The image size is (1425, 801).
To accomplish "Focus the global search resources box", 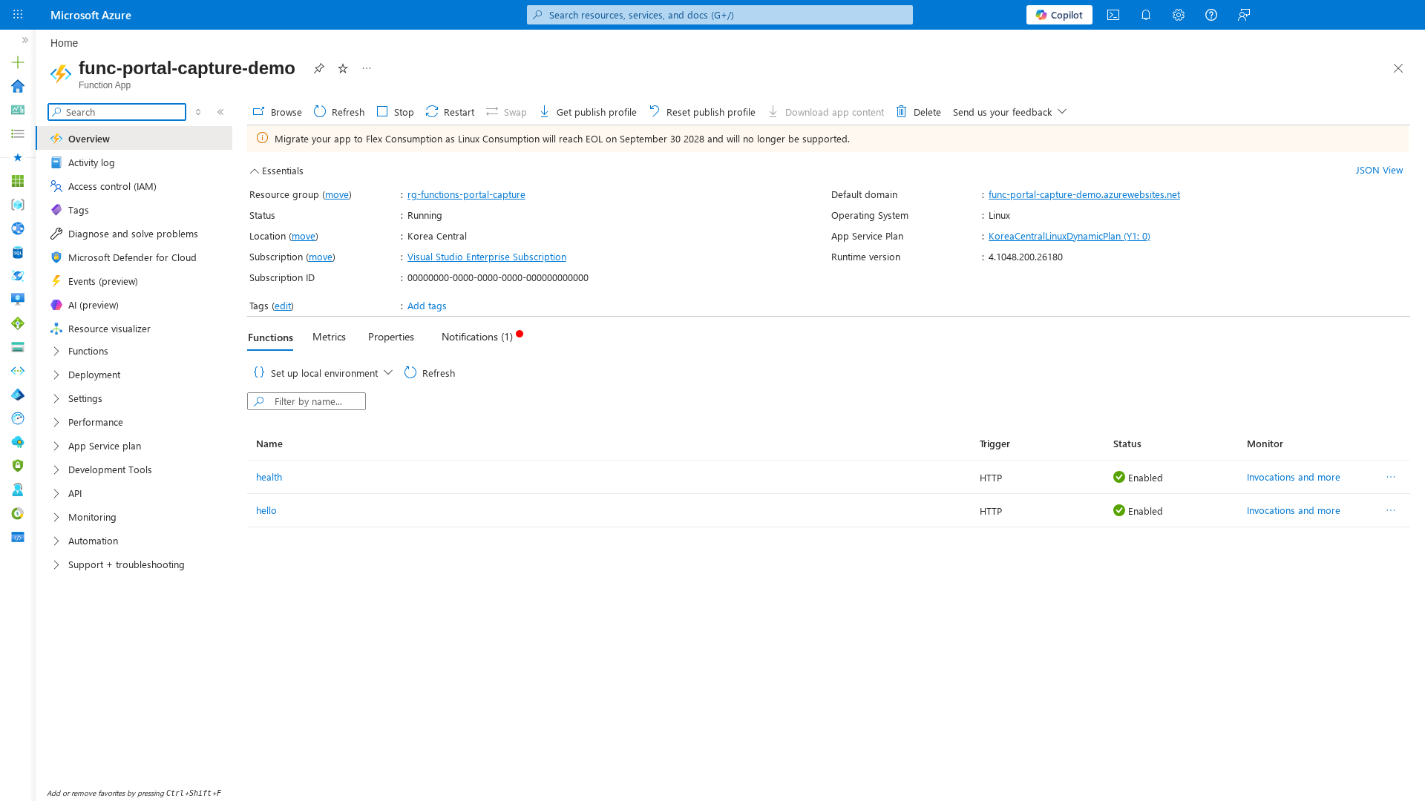I will tap(720, 15).
